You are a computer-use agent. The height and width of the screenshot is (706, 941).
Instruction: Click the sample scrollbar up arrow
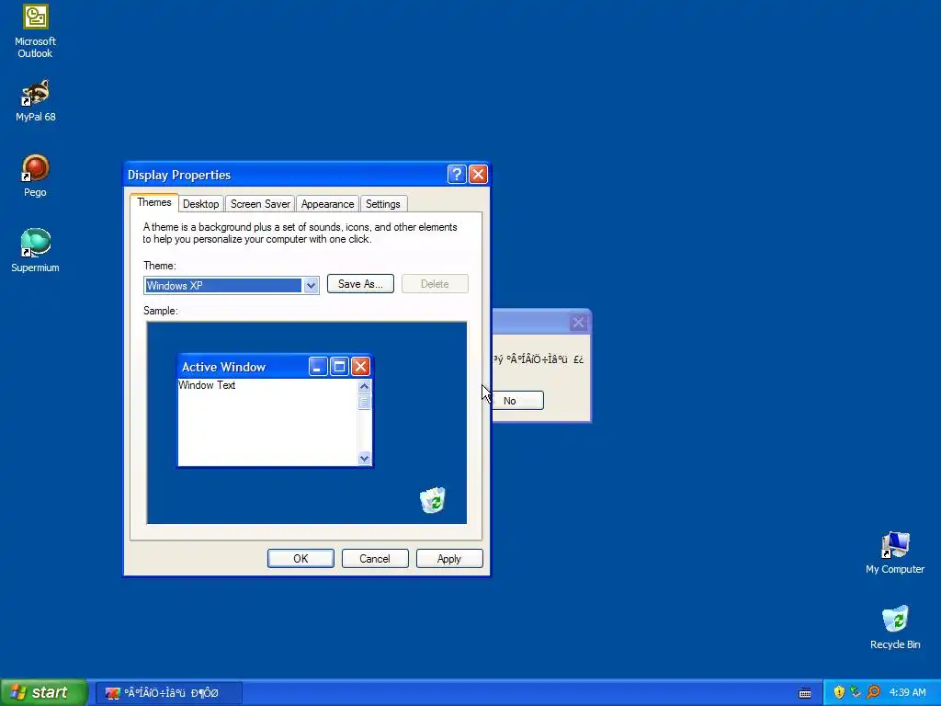pos(364,387)
